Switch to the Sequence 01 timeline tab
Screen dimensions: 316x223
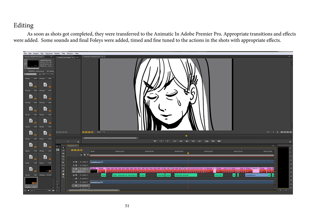73,146
